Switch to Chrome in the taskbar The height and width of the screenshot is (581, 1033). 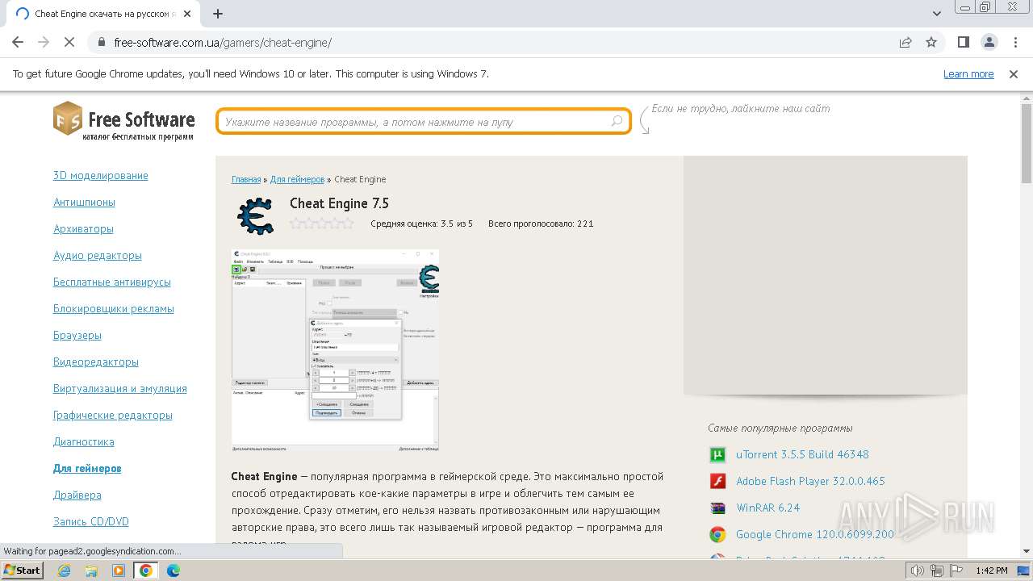tap(146, 571)
